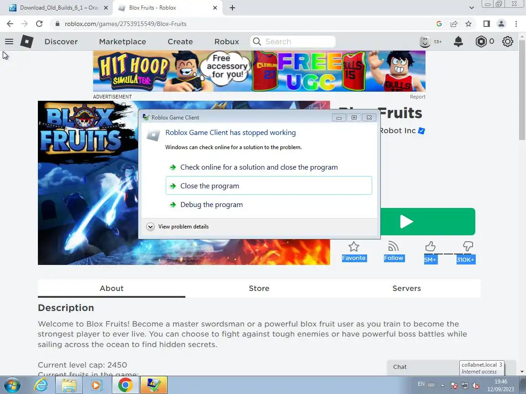Click the address bar URL
Screen dimensions: 526x394
pos(126,24)
